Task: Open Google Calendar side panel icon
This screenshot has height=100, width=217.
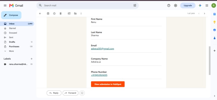Action: click(215, 14)
